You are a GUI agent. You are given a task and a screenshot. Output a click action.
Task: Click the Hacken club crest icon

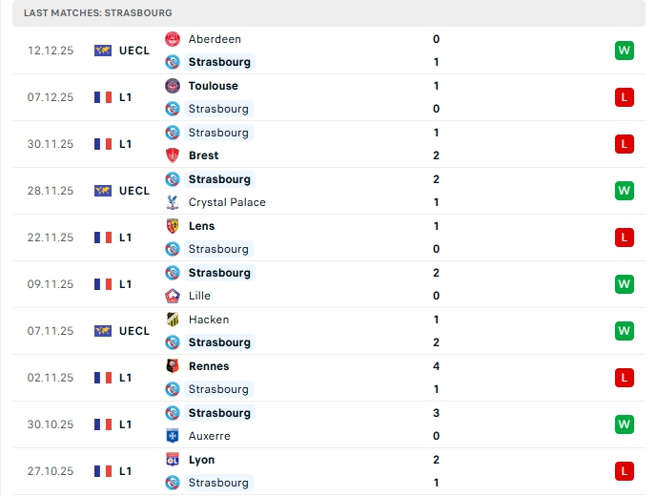173,320
